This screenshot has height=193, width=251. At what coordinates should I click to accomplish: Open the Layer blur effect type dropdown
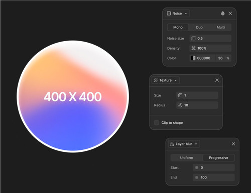[184, 144]
